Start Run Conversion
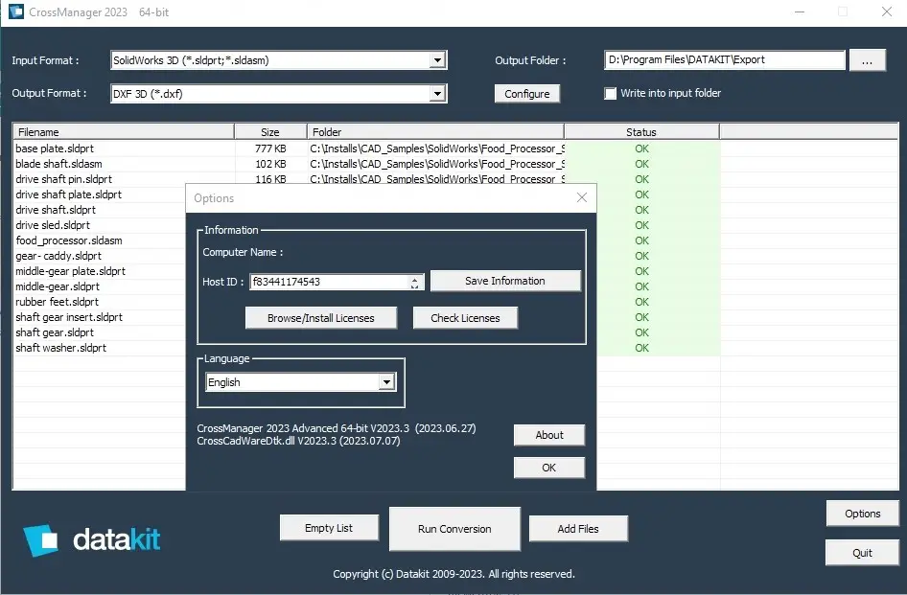The width and height of the screenshot is (907, 595). coord(454,529)
